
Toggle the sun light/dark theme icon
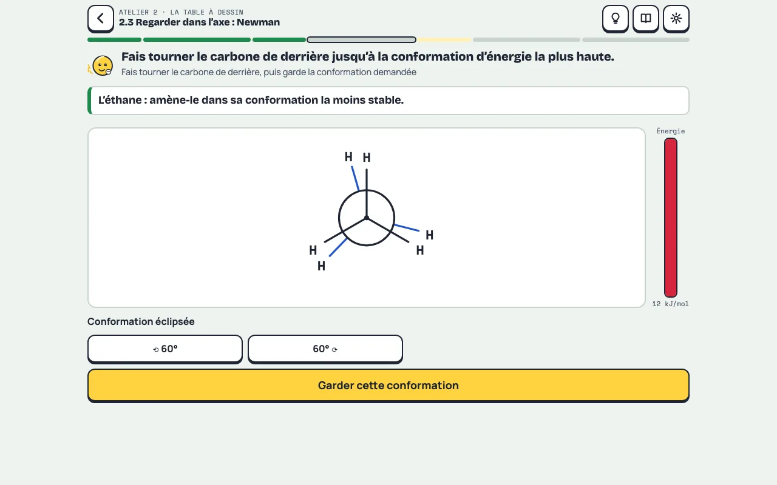(x=676, y=18)
